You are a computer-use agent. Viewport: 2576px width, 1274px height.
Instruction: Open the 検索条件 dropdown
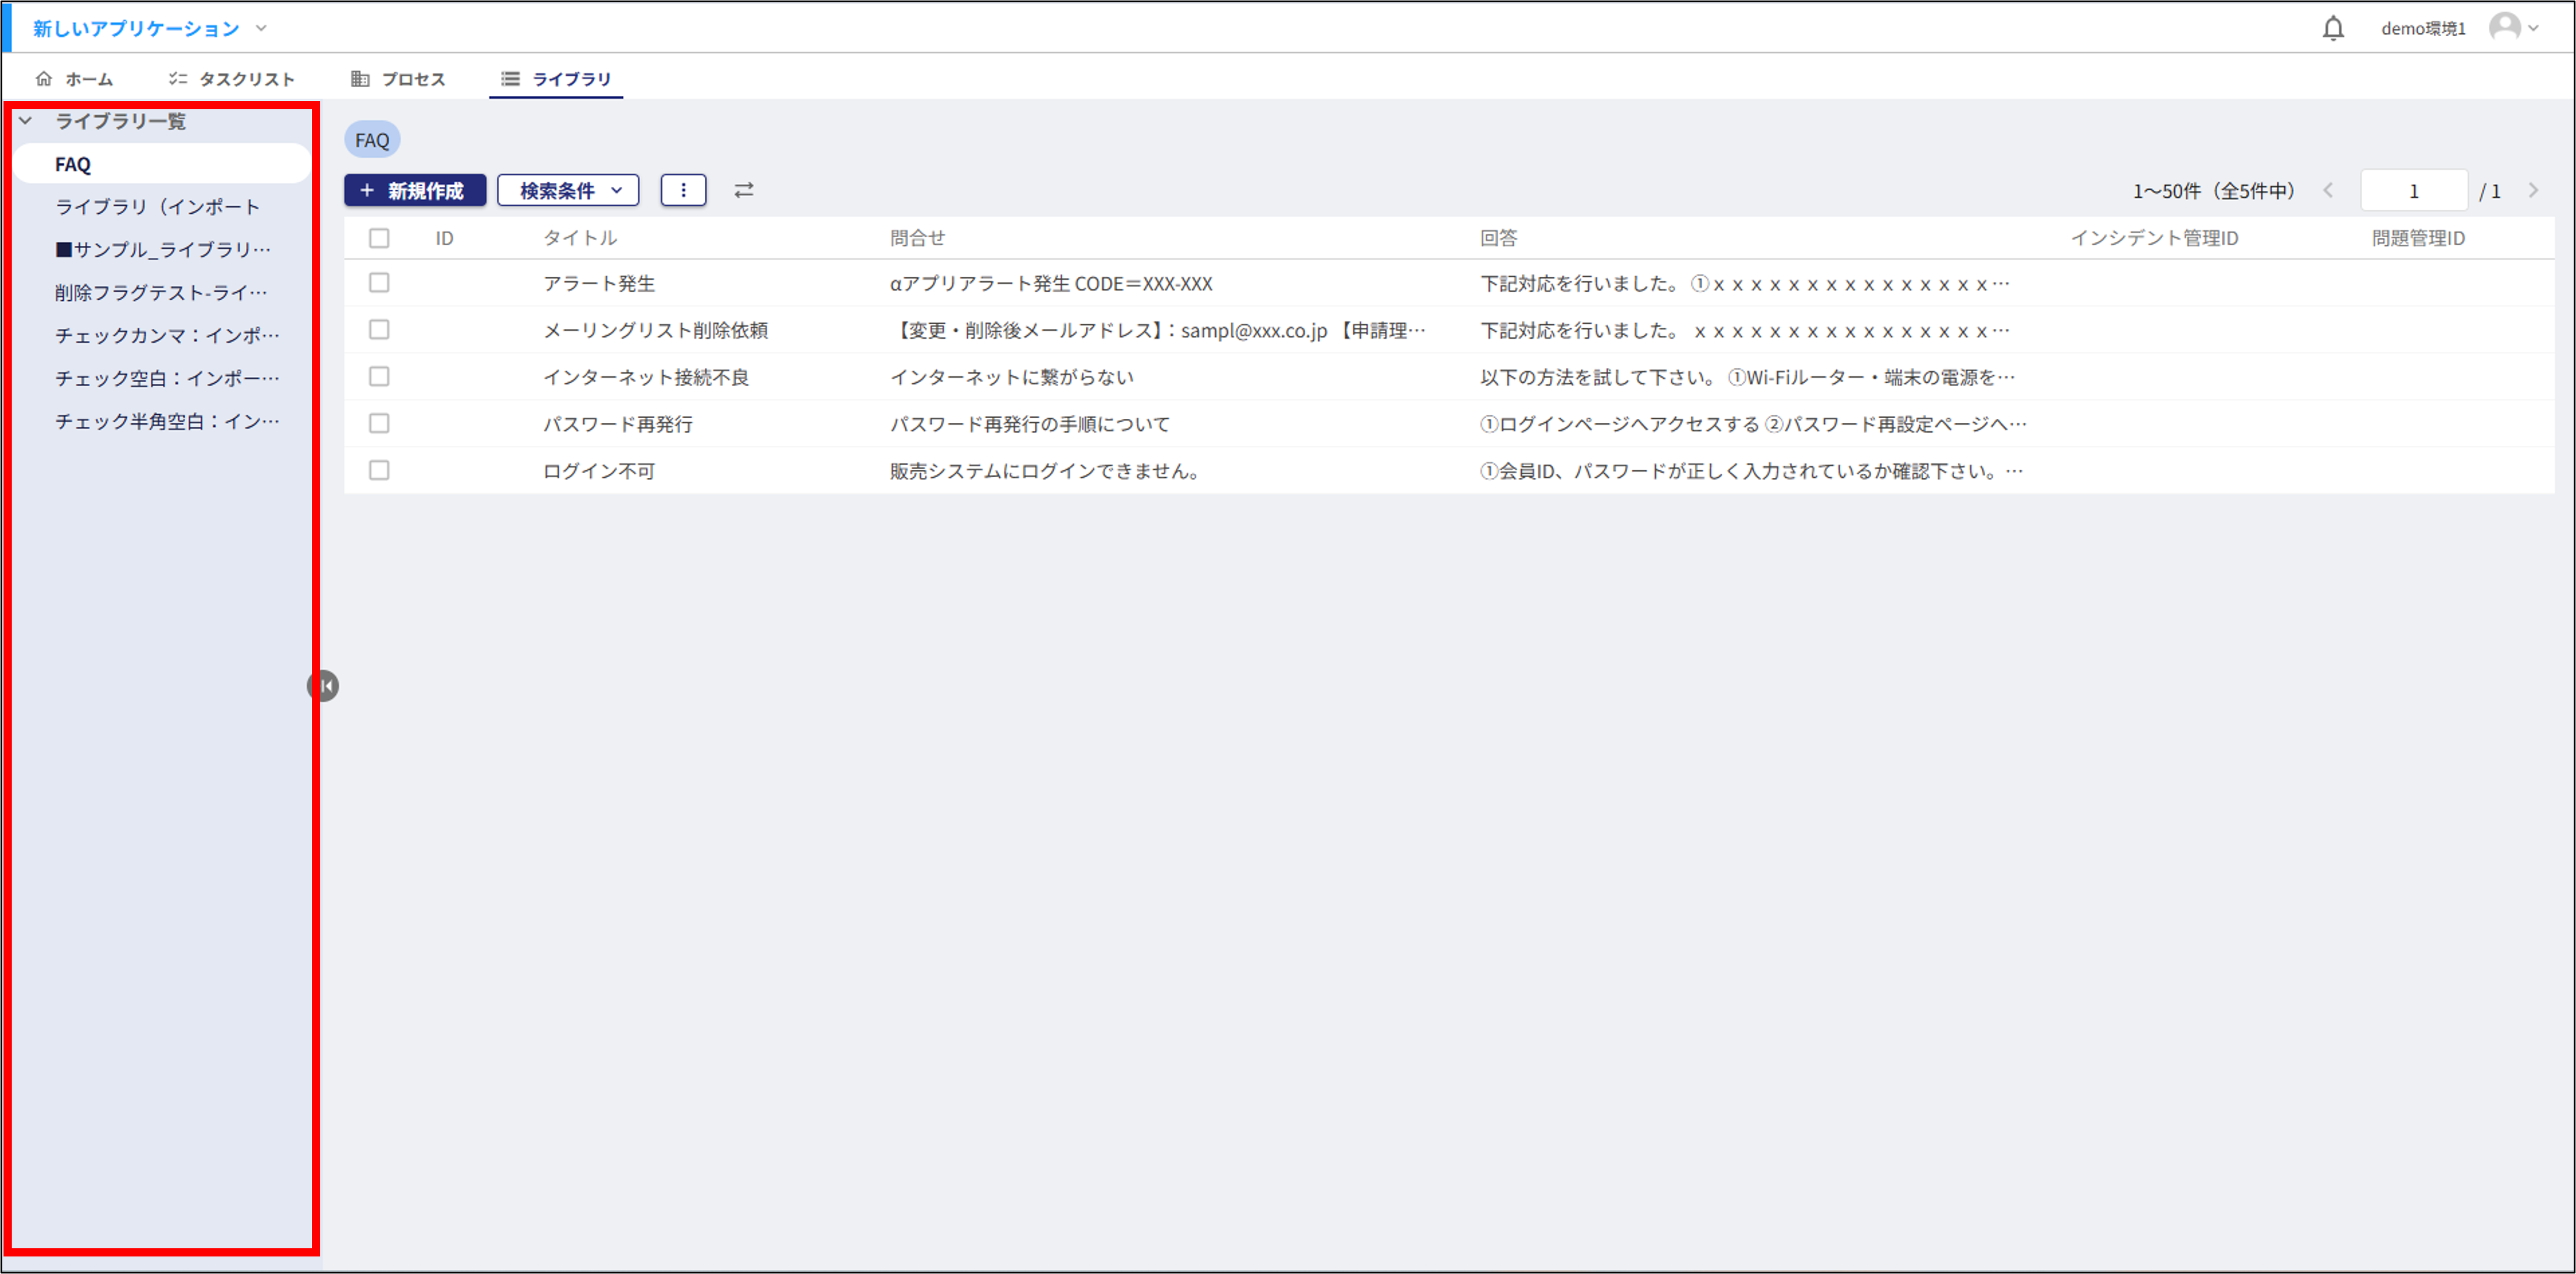(x=567, y=190)
